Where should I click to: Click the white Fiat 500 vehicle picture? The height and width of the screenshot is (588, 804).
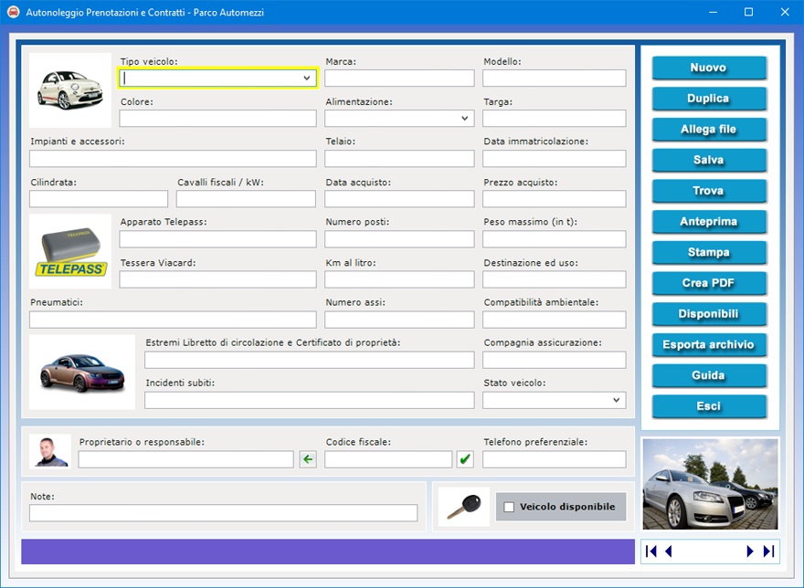pyautogui.click(x=70, y=90)
